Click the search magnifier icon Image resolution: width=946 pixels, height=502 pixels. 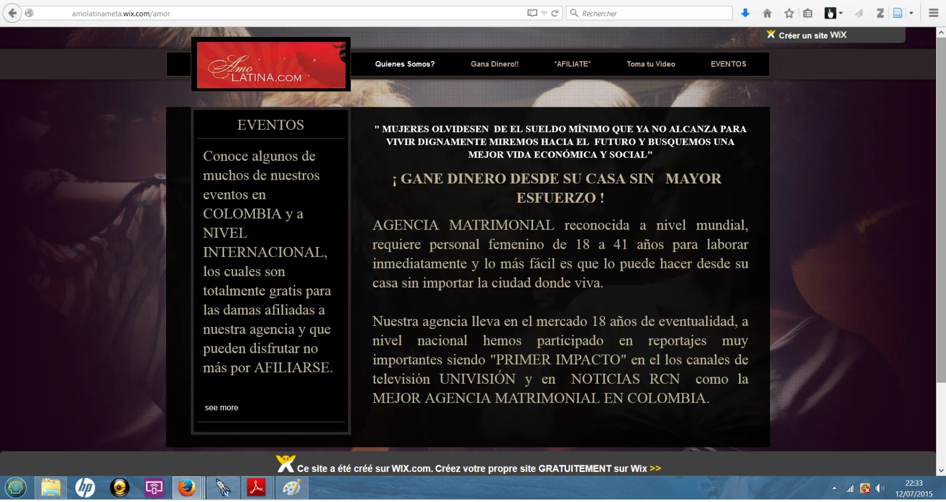point(574,13)
